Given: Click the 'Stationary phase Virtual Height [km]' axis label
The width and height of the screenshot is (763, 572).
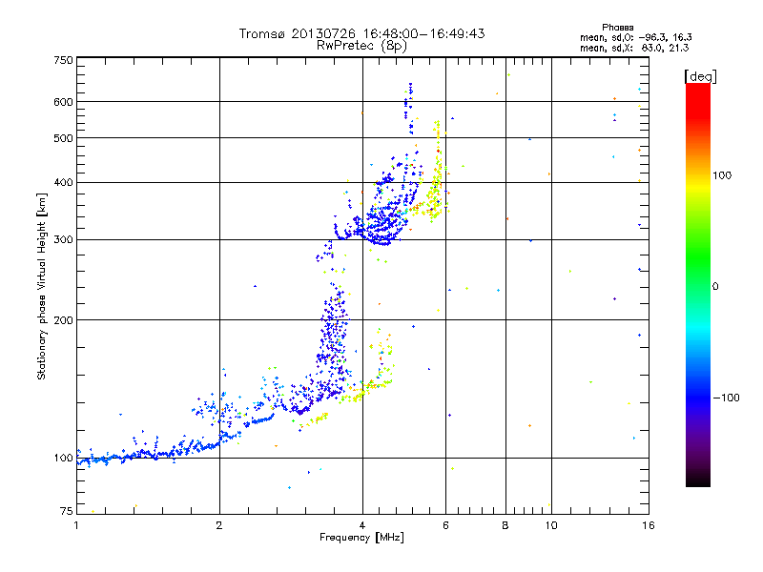Looking at the screenshot, I should (x=42, y=287).
